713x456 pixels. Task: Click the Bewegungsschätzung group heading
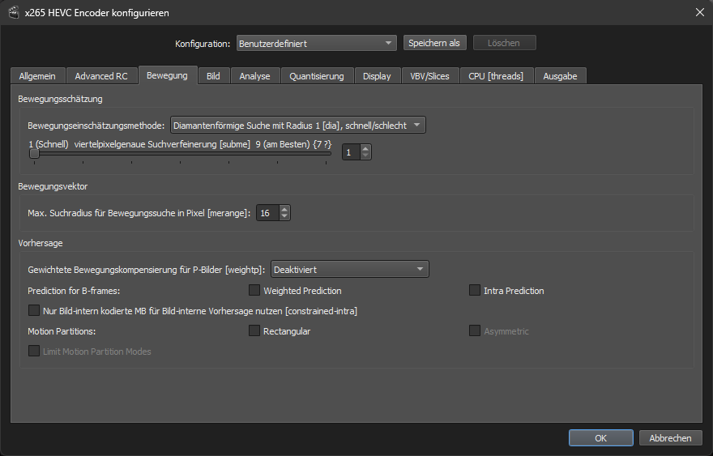[60, 99]
